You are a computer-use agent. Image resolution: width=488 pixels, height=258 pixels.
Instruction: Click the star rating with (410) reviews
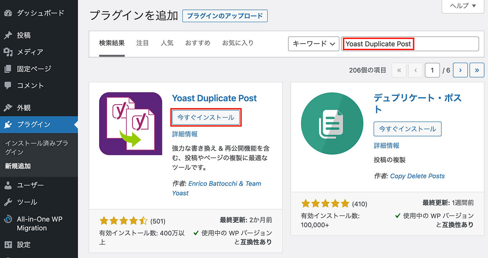pyautogui.click(x=325, y=203)
